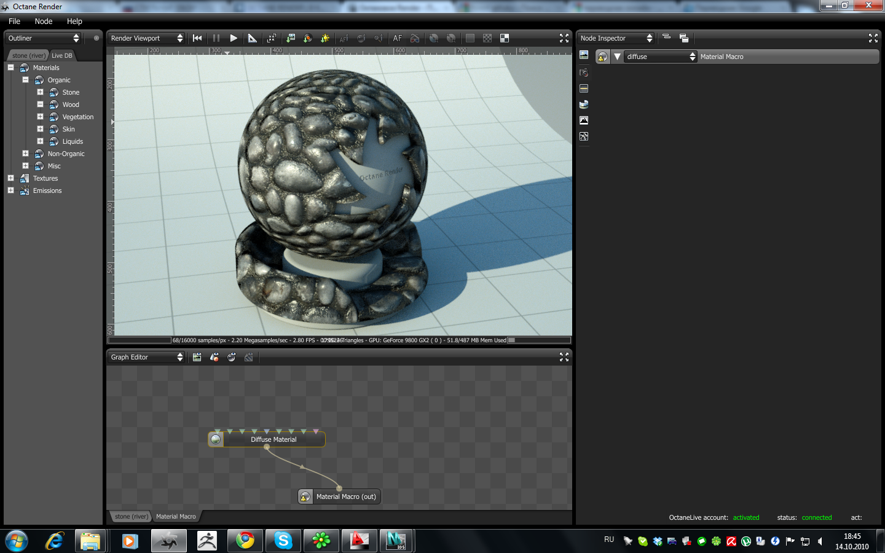This screenshot has width=885, height=553.
Task: Expand the Vegetation category
Action: (40, 117)
